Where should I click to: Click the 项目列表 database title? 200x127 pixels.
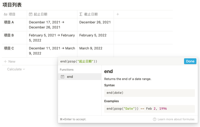12,5
